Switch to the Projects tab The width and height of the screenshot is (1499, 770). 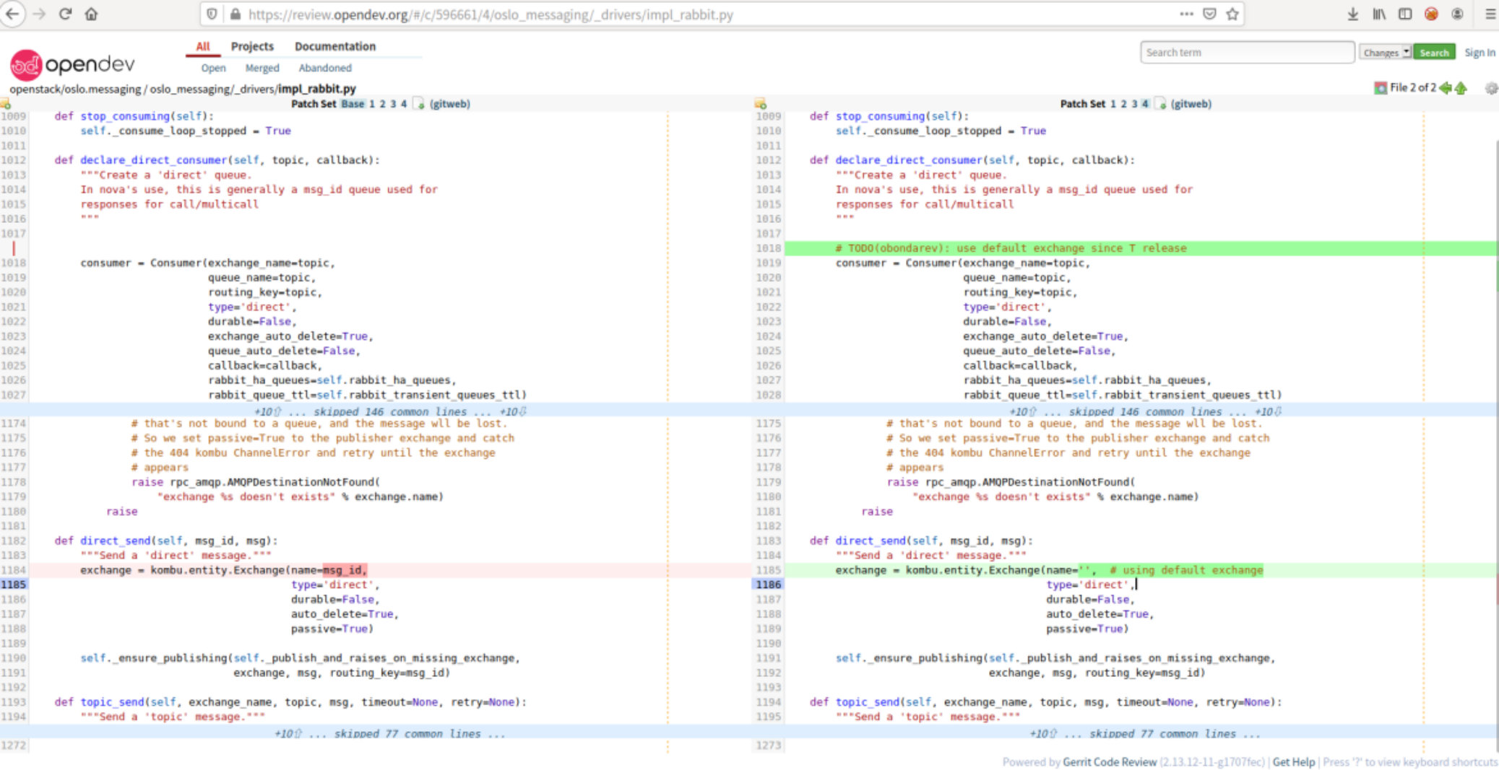252,46
